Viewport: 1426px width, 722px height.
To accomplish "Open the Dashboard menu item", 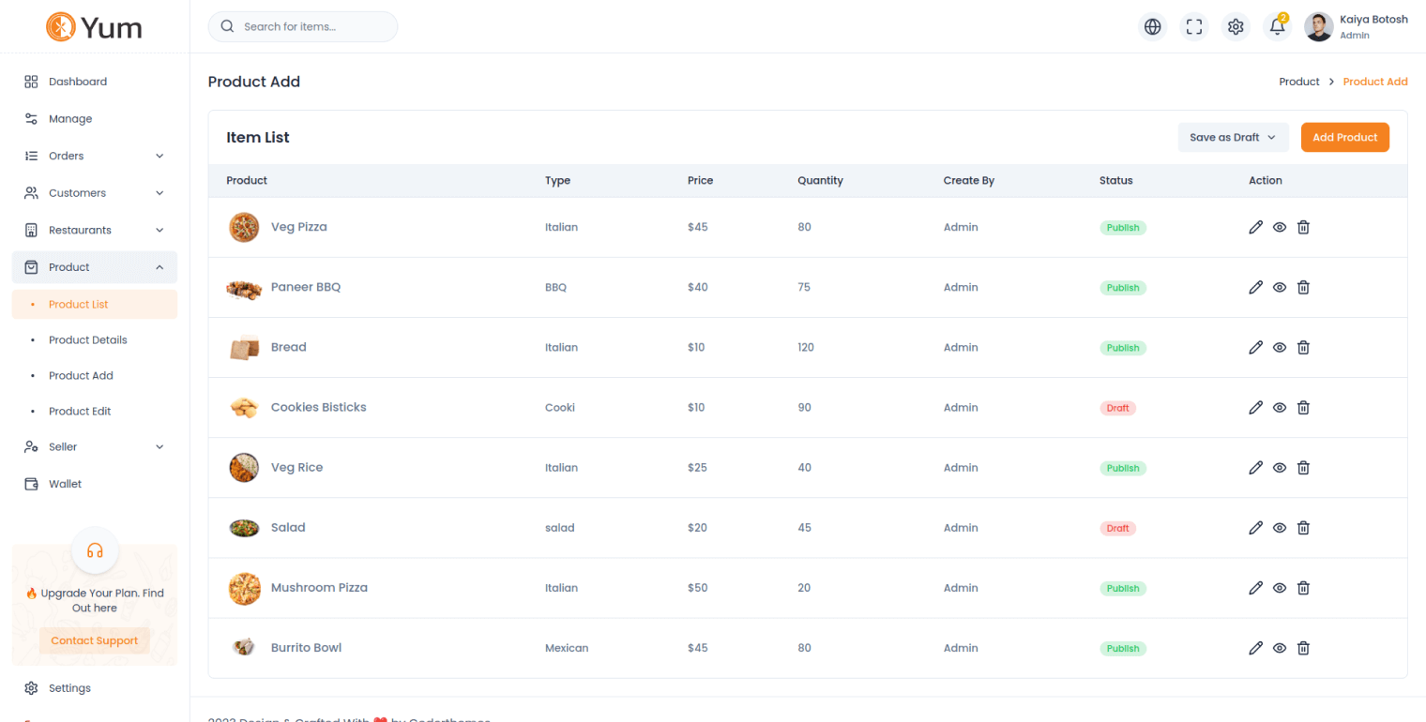I will [x=78, y=82].
